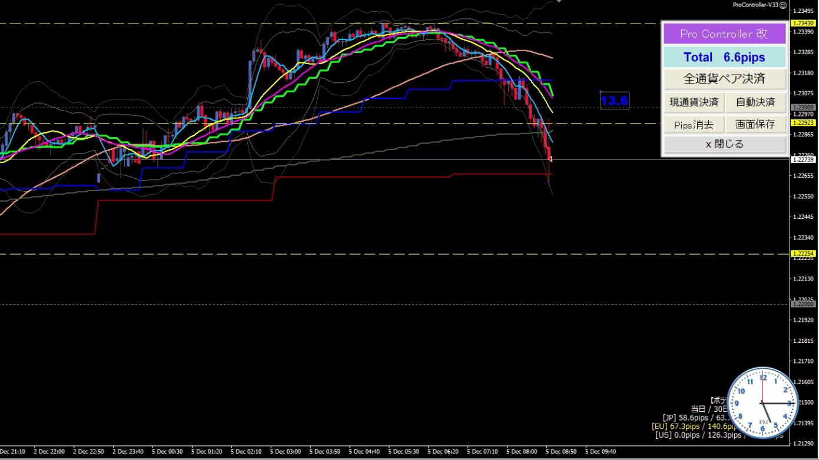
Task: Click the 1.21710 price scale value
Action: coord(803,361)
